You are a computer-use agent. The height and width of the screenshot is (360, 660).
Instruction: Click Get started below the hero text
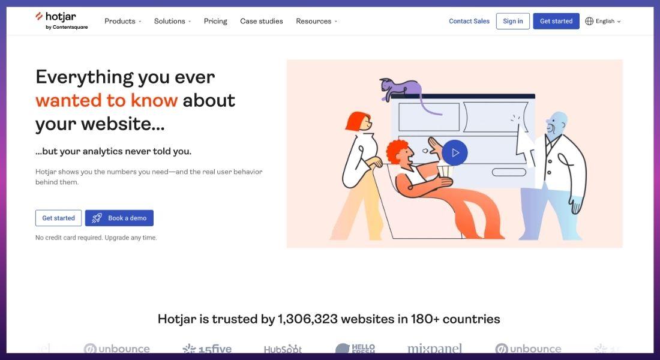click(x=59, y=218)
